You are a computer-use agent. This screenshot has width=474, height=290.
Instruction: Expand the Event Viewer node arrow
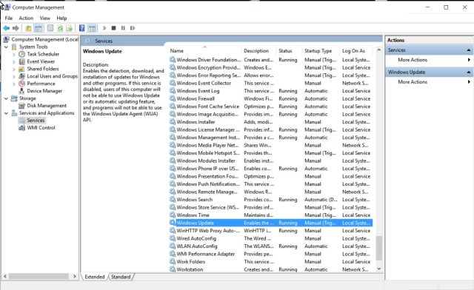(13, 61)
